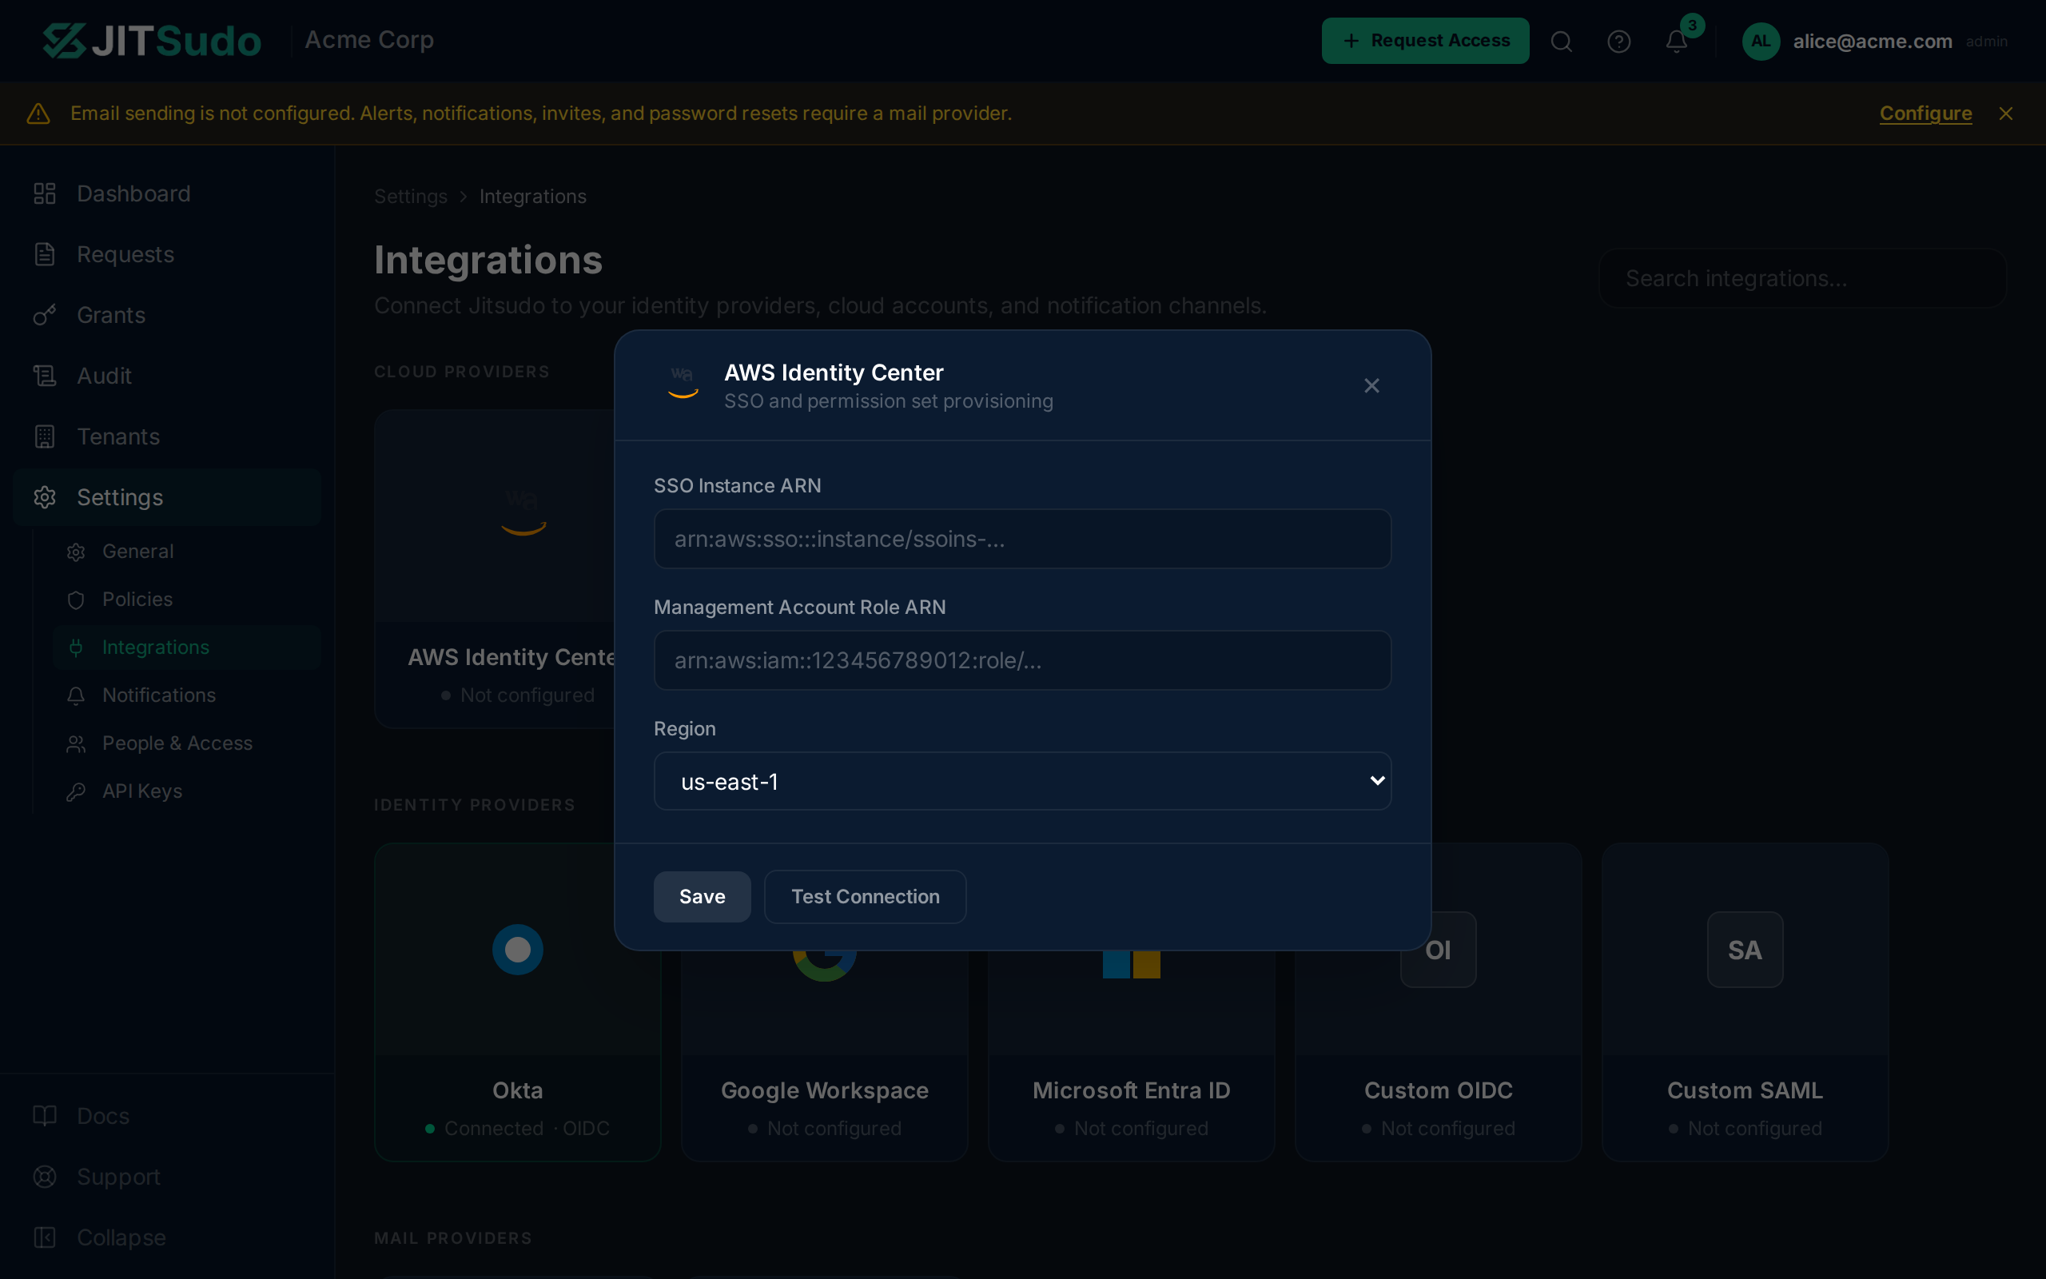
Task: Open the AWS Identity Center background card
Action: pos(494,569)
